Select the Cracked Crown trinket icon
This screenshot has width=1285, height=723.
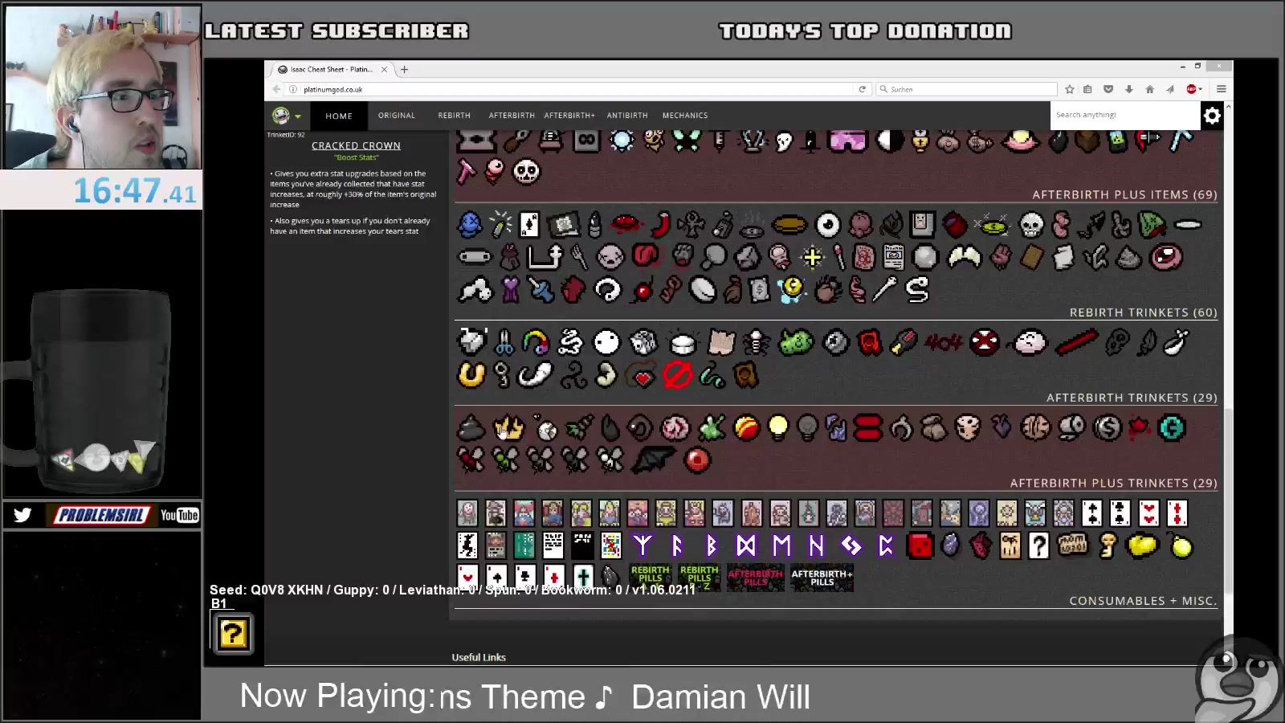click(508, 428)
